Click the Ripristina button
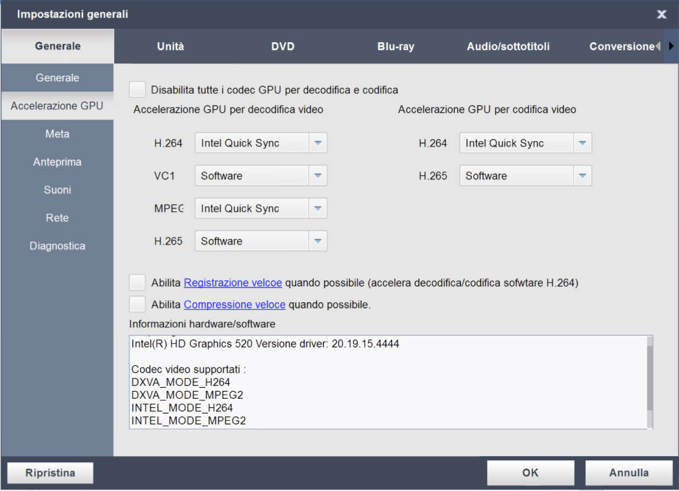Image resolution: width=679 pixels, height=491 pixels. tap(50, 473)
